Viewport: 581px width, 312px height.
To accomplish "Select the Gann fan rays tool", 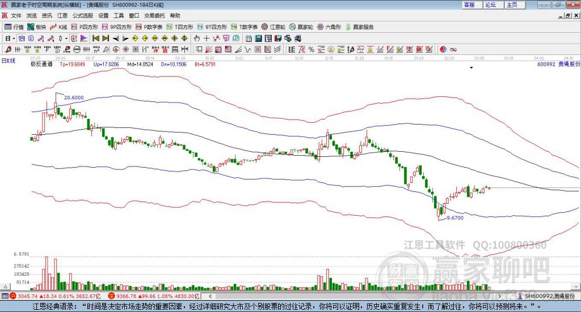I will pyautogui.click(x=209, y=49).
